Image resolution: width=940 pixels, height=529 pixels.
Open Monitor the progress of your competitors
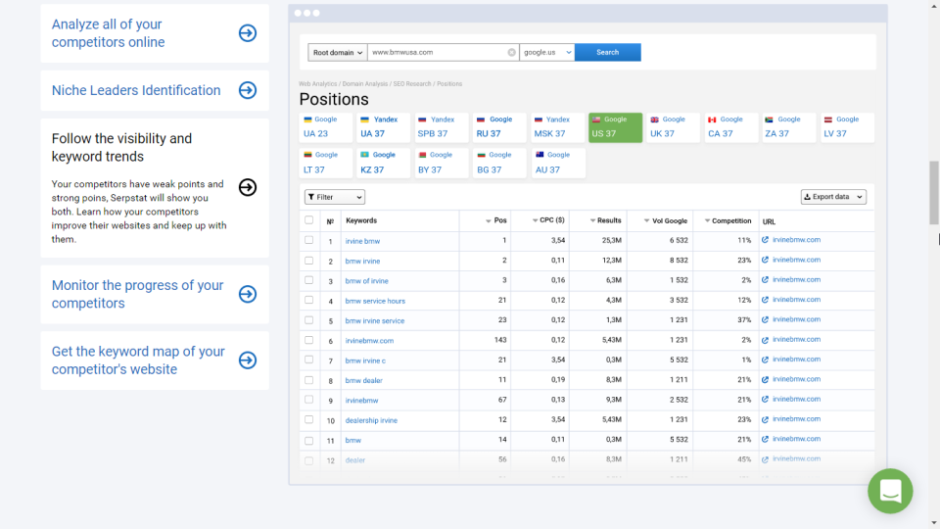tap(155, 294)
